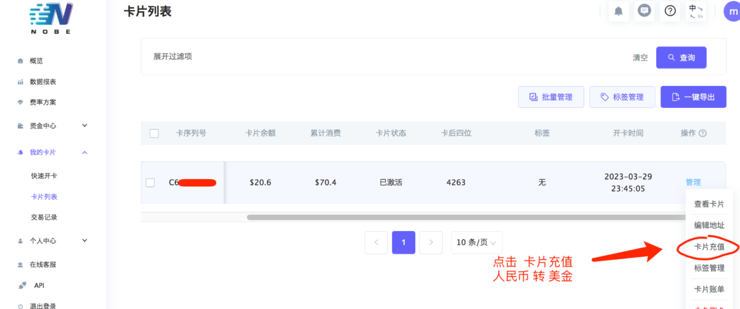Switch language with the 中/En icon
Screen dimensions: 740x309
[x=696, y=11]
